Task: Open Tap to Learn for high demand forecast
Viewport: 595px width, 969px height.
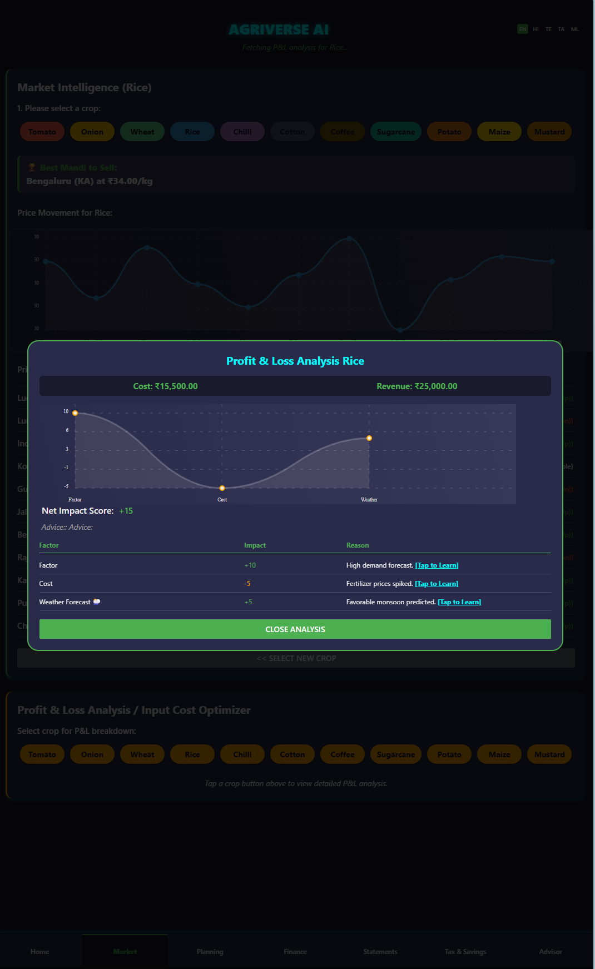Action: [x=437, y=565]
